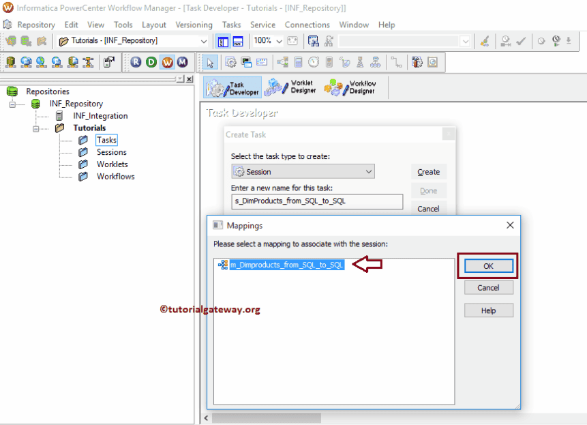587x425 pixels.
Task: Launch the Designer via the green D icon
Action: (151, 62)
